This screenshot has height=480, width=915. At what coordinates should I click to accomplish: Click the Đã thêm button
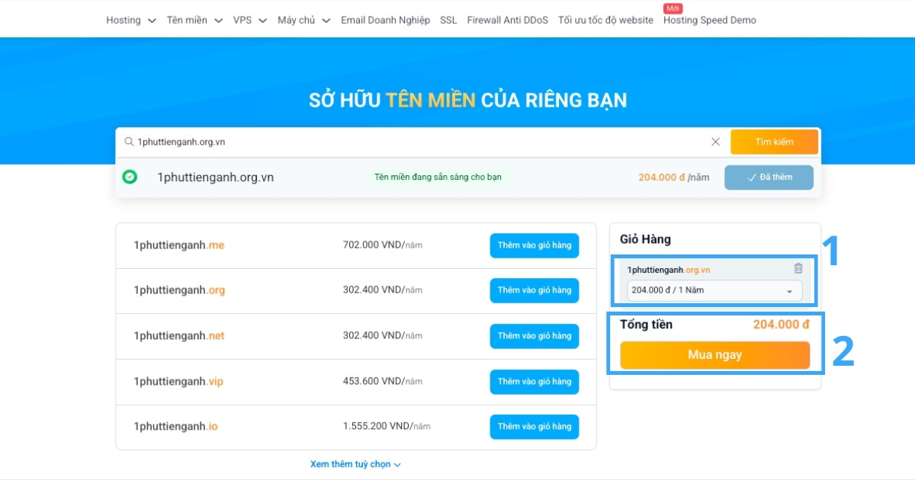769,177
